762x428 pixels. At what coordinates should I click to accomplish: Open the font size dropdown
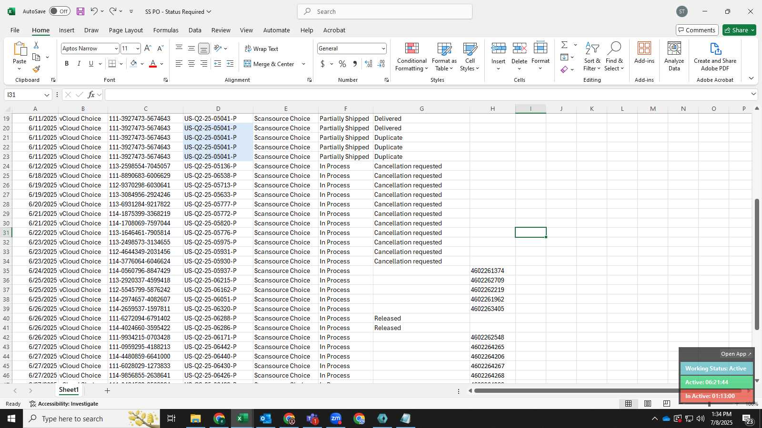pyautogui.click(x=138, y=49)
